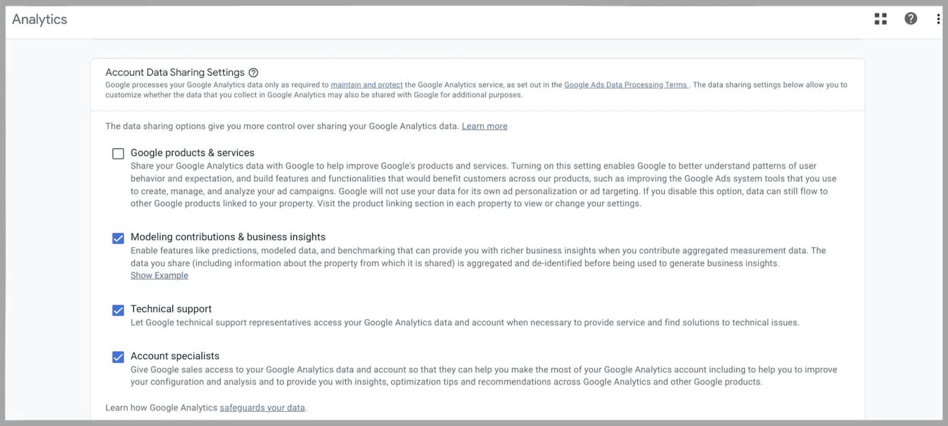Expand the Show Example link
Image resolution: width=948 pixels, height=426 pixels.
[x=159, y=276]
